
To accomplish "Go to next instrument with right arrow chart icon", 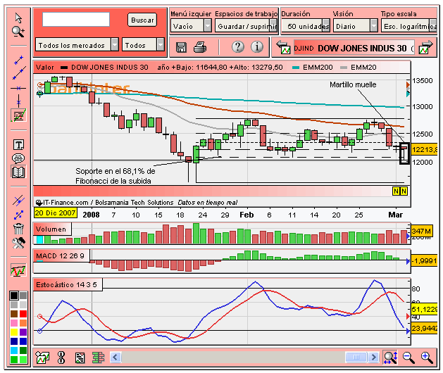I will [426, 47].
